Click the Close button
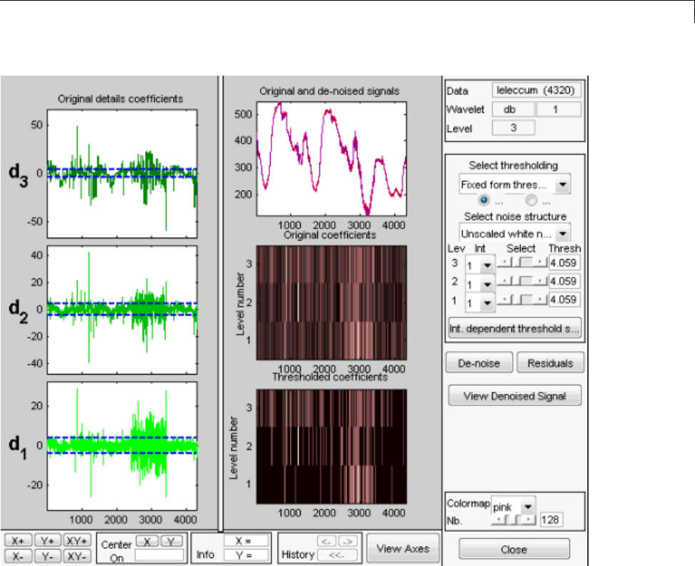This screenshot has width=695, height=566. click(x=514, y=550)
